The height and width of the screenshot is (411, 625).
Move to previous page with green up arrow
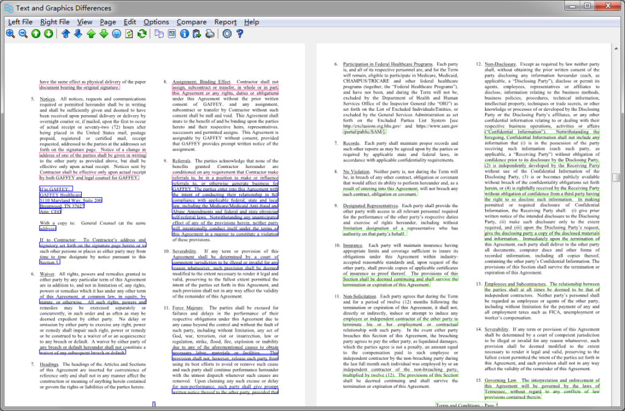pyautogui.click(x=91, y=34)
